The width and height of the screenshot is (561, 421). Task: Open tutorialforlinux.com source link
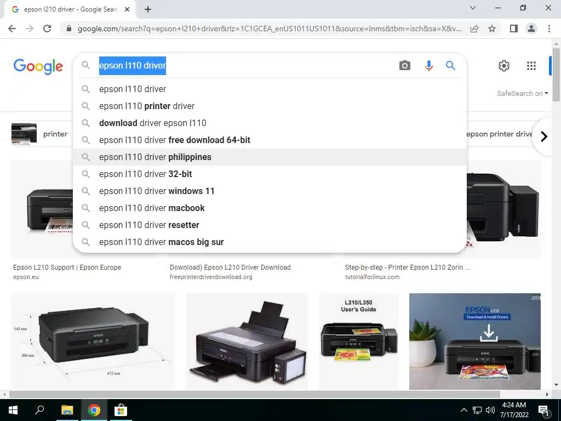click(x=372, y=277)
